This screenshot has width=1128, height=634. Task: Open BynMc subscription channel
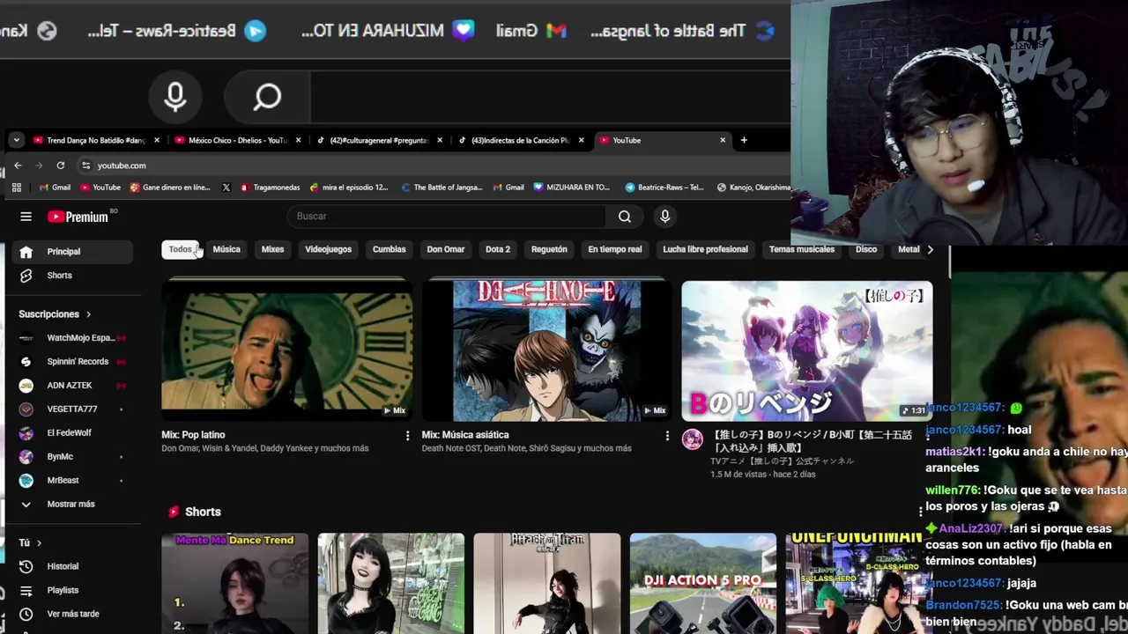tap(72, 457)
